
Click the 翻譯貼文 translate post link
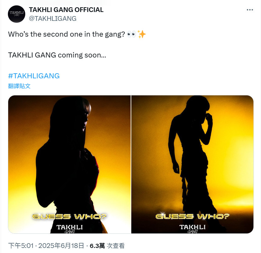point(19,86)
